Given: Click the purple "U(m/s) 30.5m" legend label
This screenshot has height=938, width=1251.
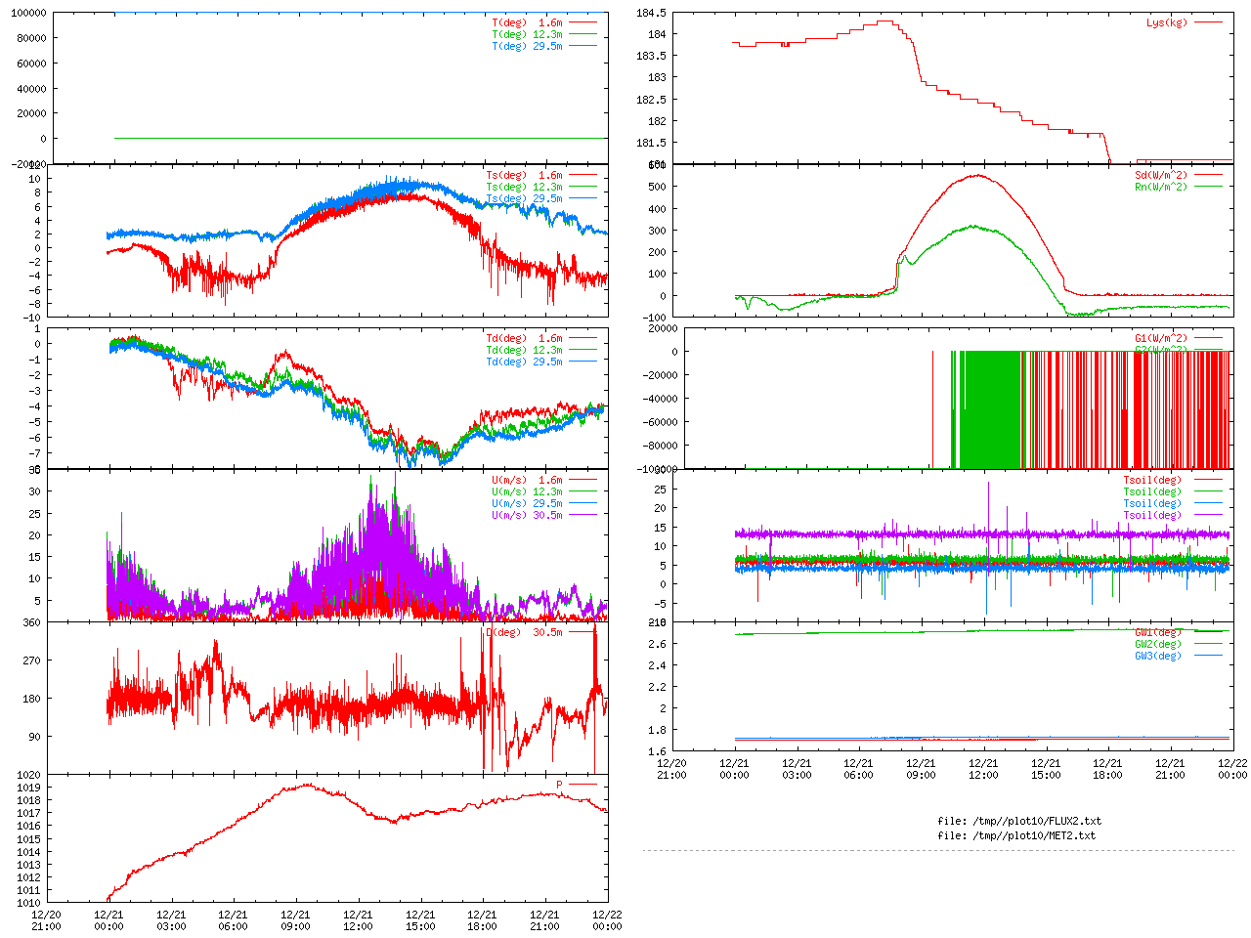Looking at the screenshot, I should (x=527, y=515).
